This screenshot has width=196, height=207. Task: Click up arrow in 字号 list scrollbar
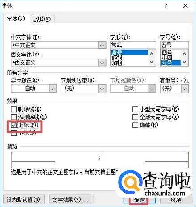[184, 54]
